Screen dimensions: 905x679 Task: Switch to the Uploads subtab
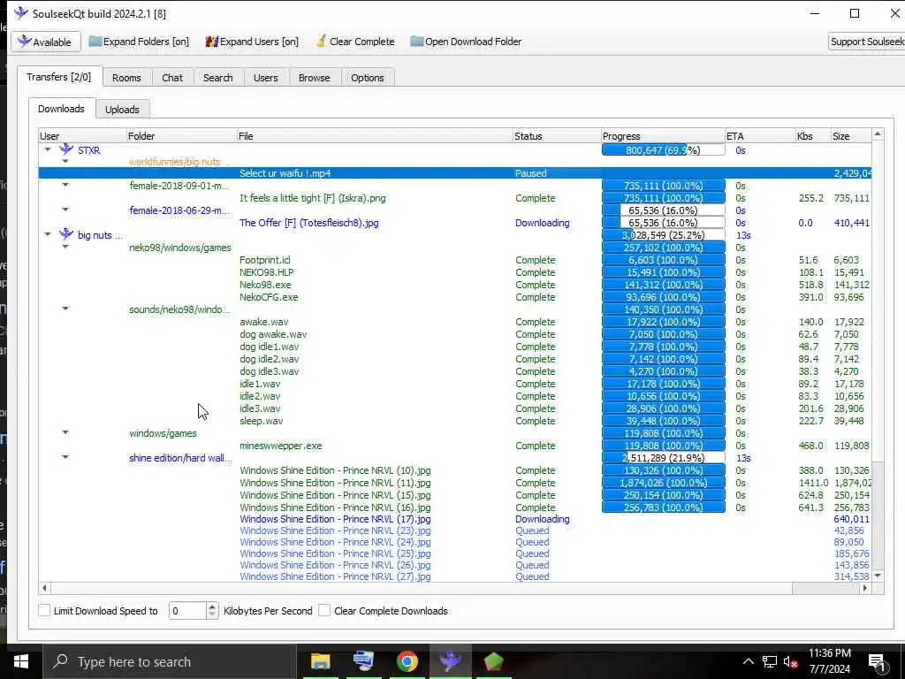(122, 109)
